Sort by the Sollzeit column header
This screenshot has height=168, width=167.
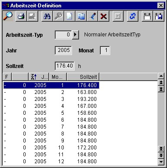[x=83, y=77]
